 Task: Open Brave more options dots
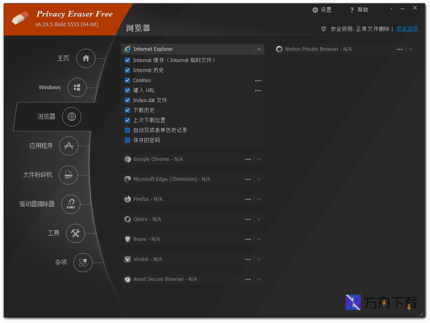pyautogui.click(x=248, y=240)
